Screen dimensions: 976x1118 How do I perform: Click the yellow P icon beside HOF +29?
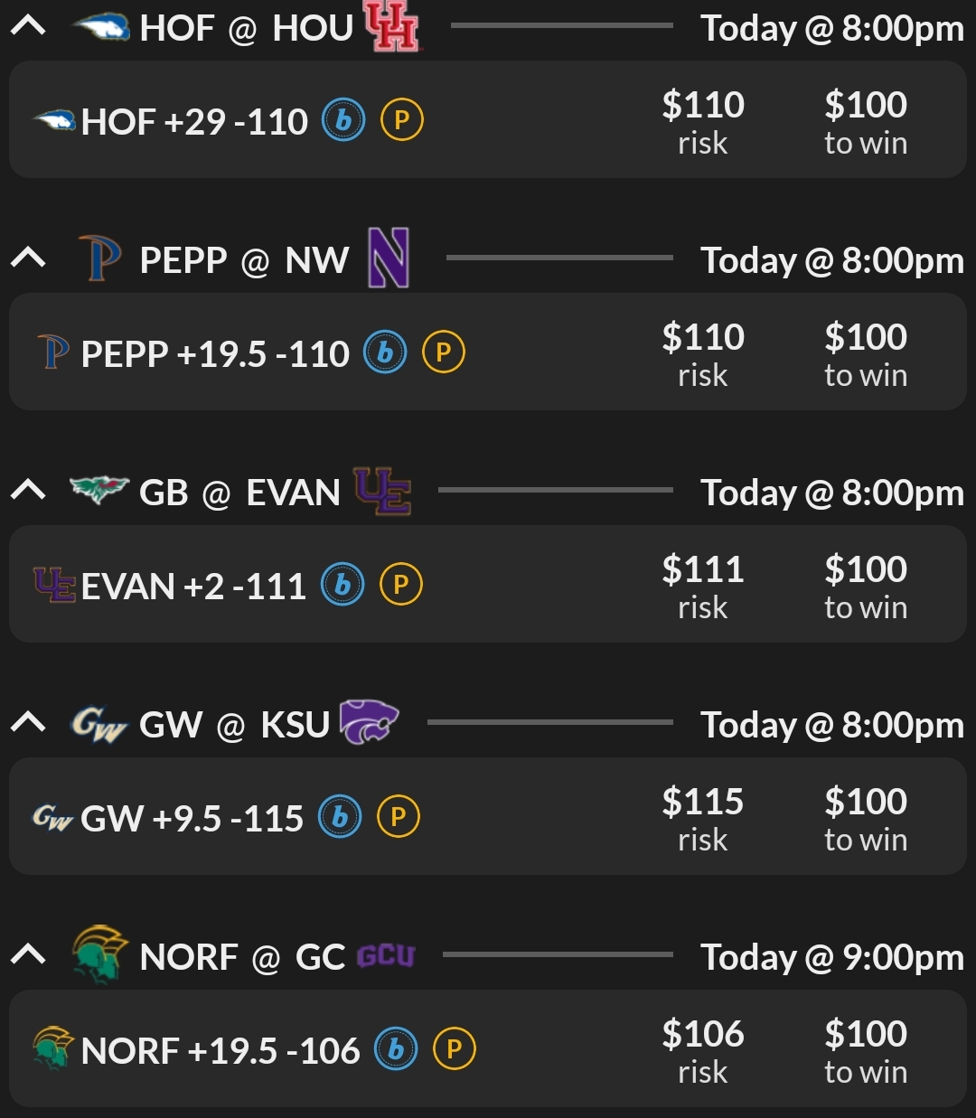pos(402,120)
